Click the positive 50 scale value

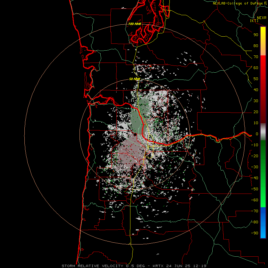click(256, 79)
